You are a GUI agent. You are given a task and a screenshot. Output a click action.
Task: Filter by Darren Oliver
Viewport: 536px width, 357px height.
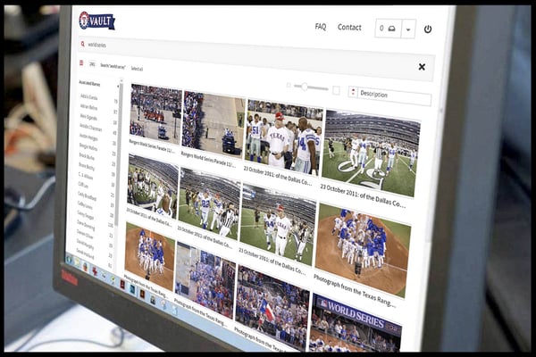pyautogui.click(x=85, y=235)
